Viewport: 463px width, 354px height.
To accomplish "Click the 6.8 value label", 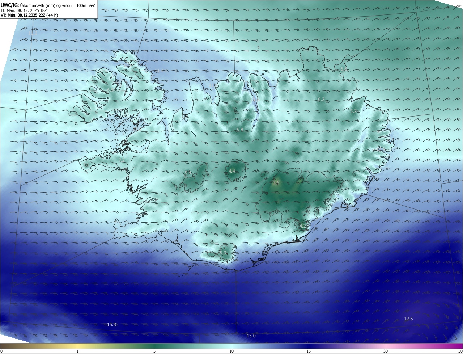I will [344, 69].
